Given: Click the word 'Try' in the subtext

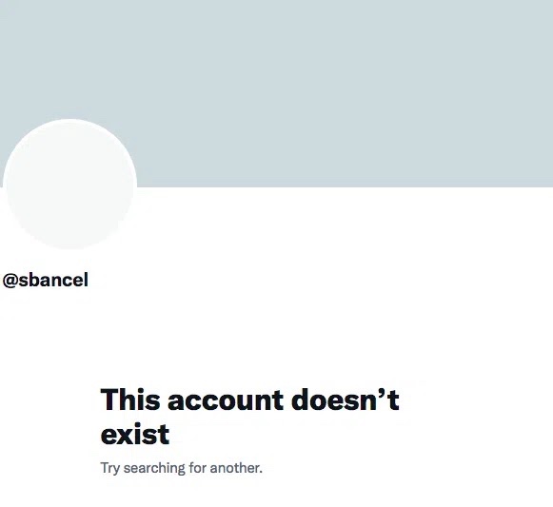Looking at the screenshot, I should (110, 469).
